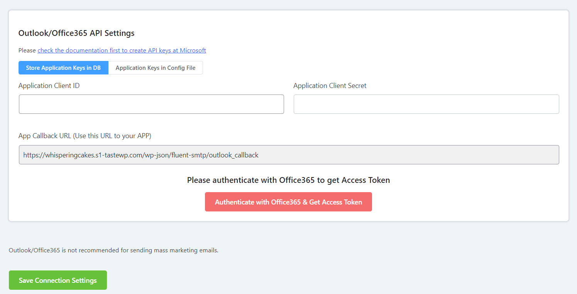Image resolution: width=577 pixels, height=294 pixels.
Task: Click Authenticate with Office365 & Get Access Token
Action: pyautogui.click(x=288, y=201)
